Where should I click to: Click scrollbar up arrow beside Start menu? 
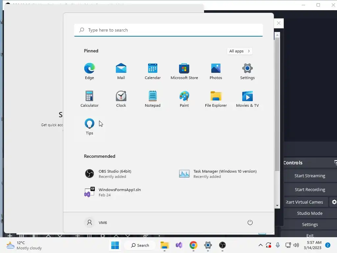(277, 35)
